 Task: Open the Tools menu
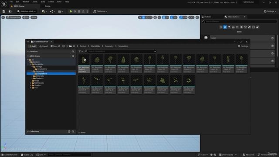point(35,2)
